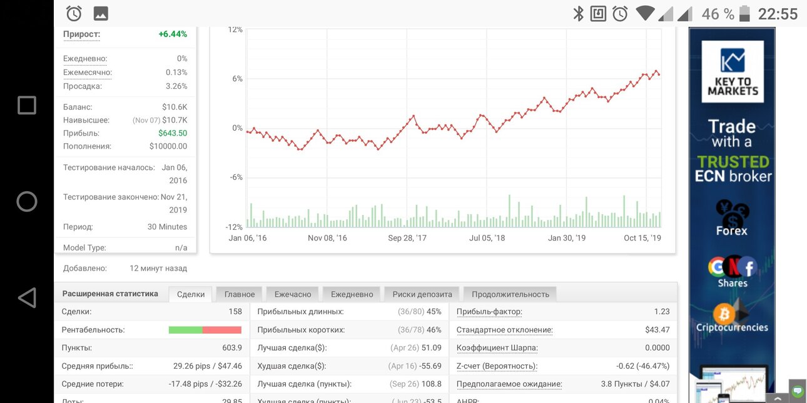Screen dimensions: 807x403
Task: Tap the battery icon next to 46 %
Action: [744, 13]
